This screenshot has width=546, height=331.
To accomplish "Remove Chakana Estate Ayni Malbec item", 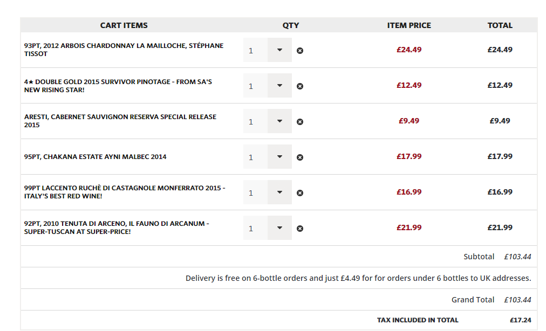I will coord(300,157).
